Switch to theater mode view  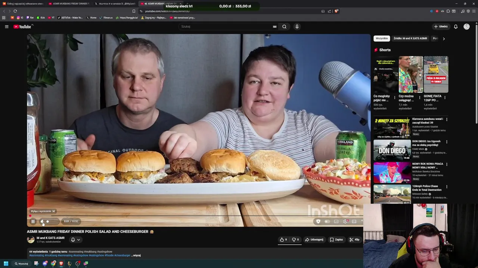(354, 221)
